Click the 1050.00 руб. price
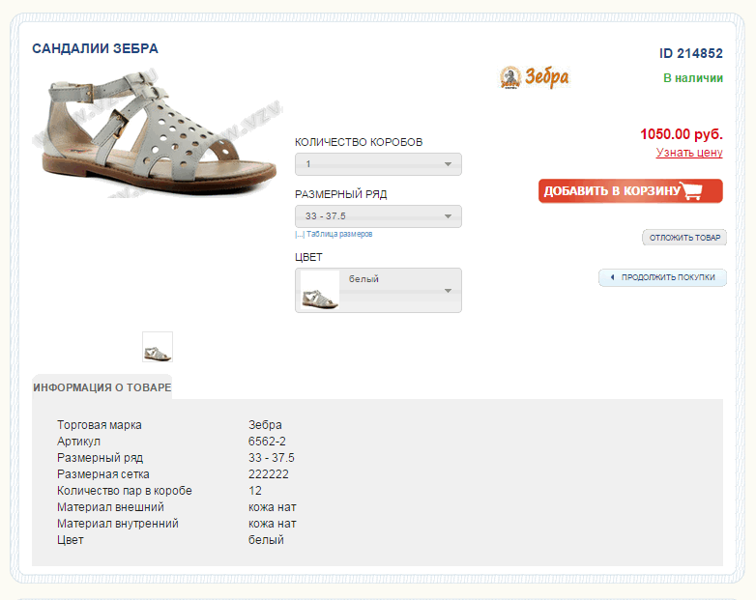756x600 pixels. (681, 134)
